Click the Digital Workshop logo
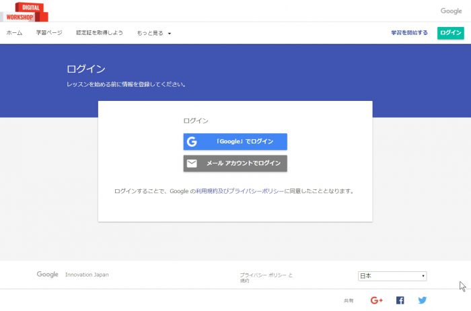 25,12
